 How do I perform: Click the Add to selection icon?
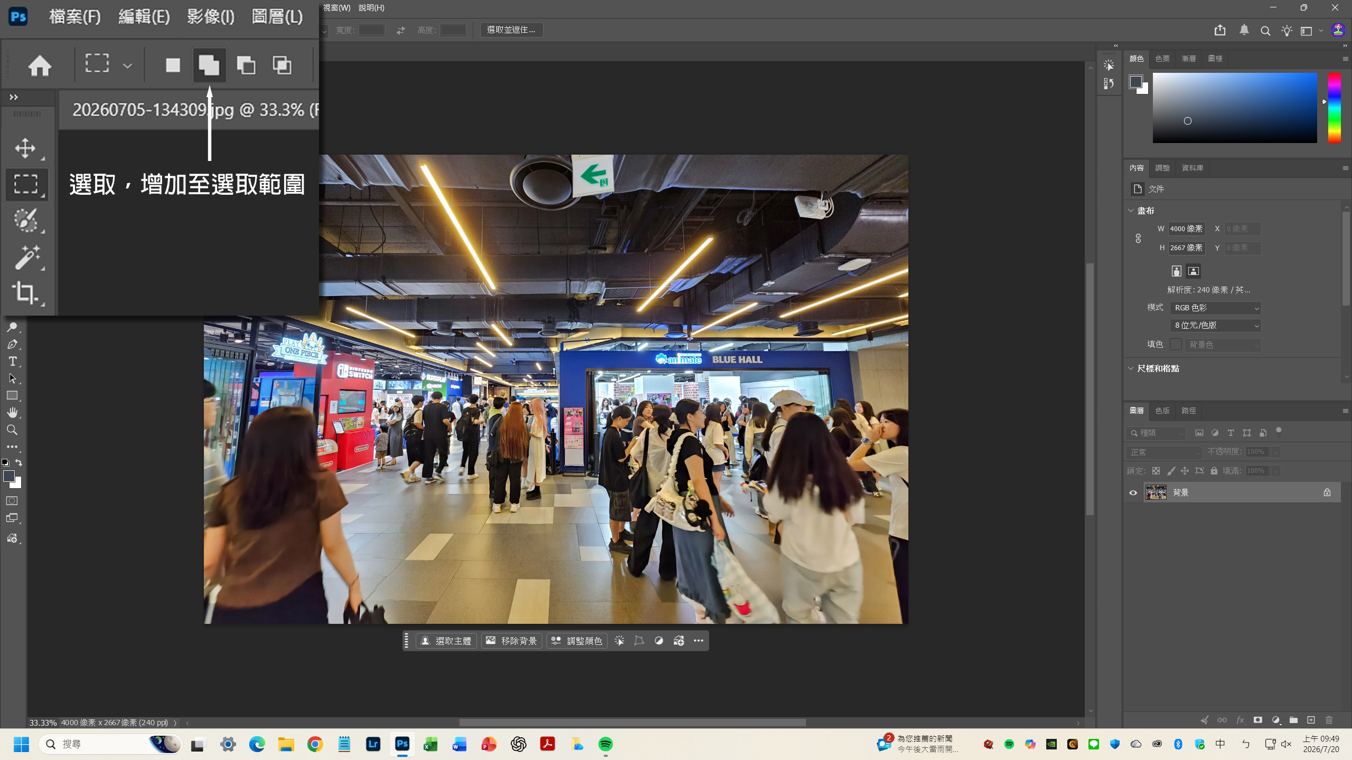pos(209,65)
